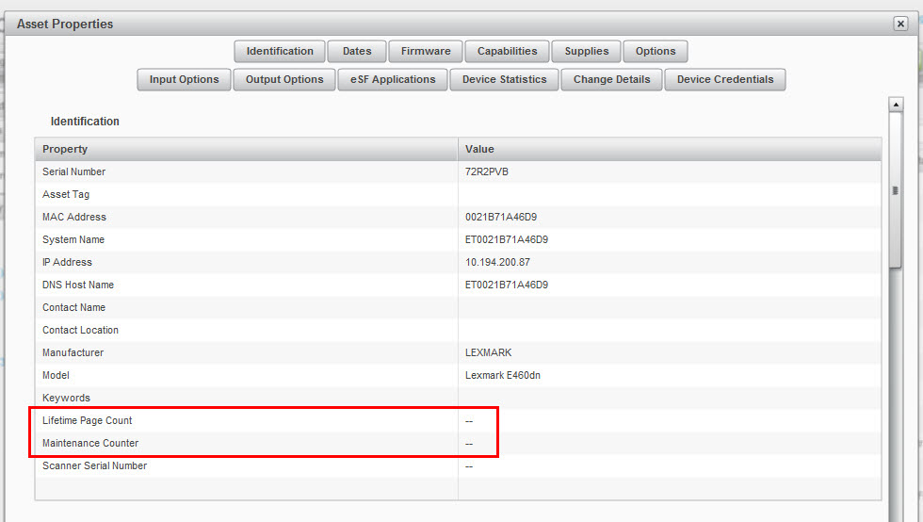Open the eSF Applications section
Screen dimensions: 923x522
(x=393, y=79)
